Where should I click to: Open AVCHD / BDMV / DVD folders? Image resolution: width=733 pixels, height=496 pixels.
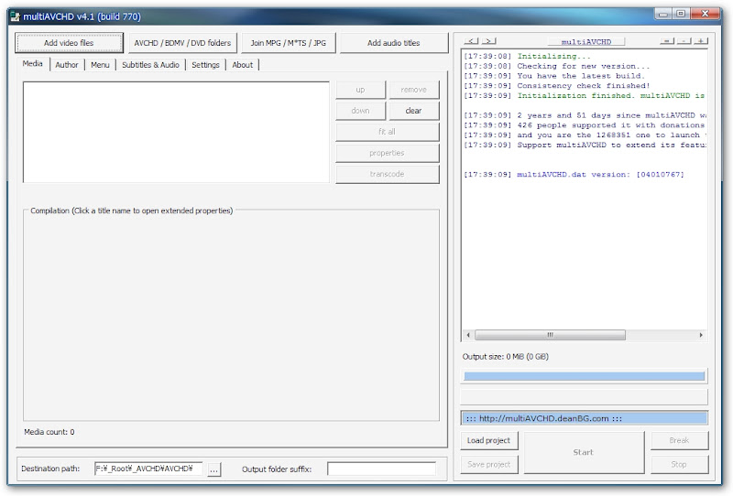182,42
